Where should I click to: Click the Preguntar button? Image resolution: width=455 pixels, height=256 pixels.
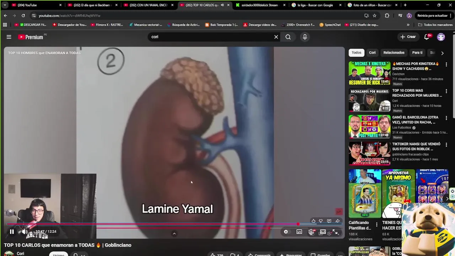(290, 255)
